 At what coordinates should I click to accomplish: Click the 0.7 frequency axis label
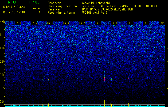pos(2,88)
